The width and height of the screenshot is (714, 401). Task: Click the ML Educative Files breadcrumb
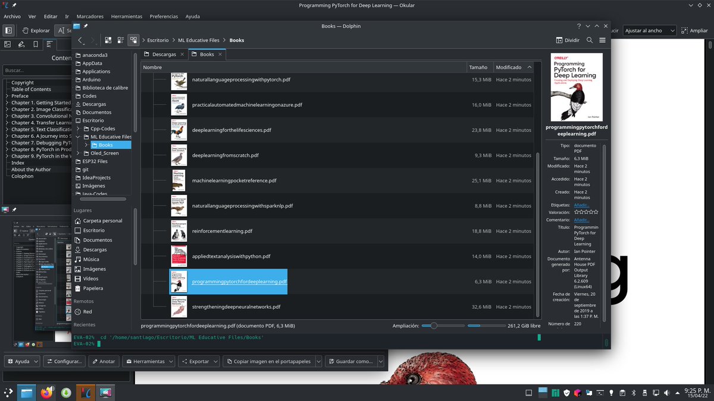(x=199, y=40)
